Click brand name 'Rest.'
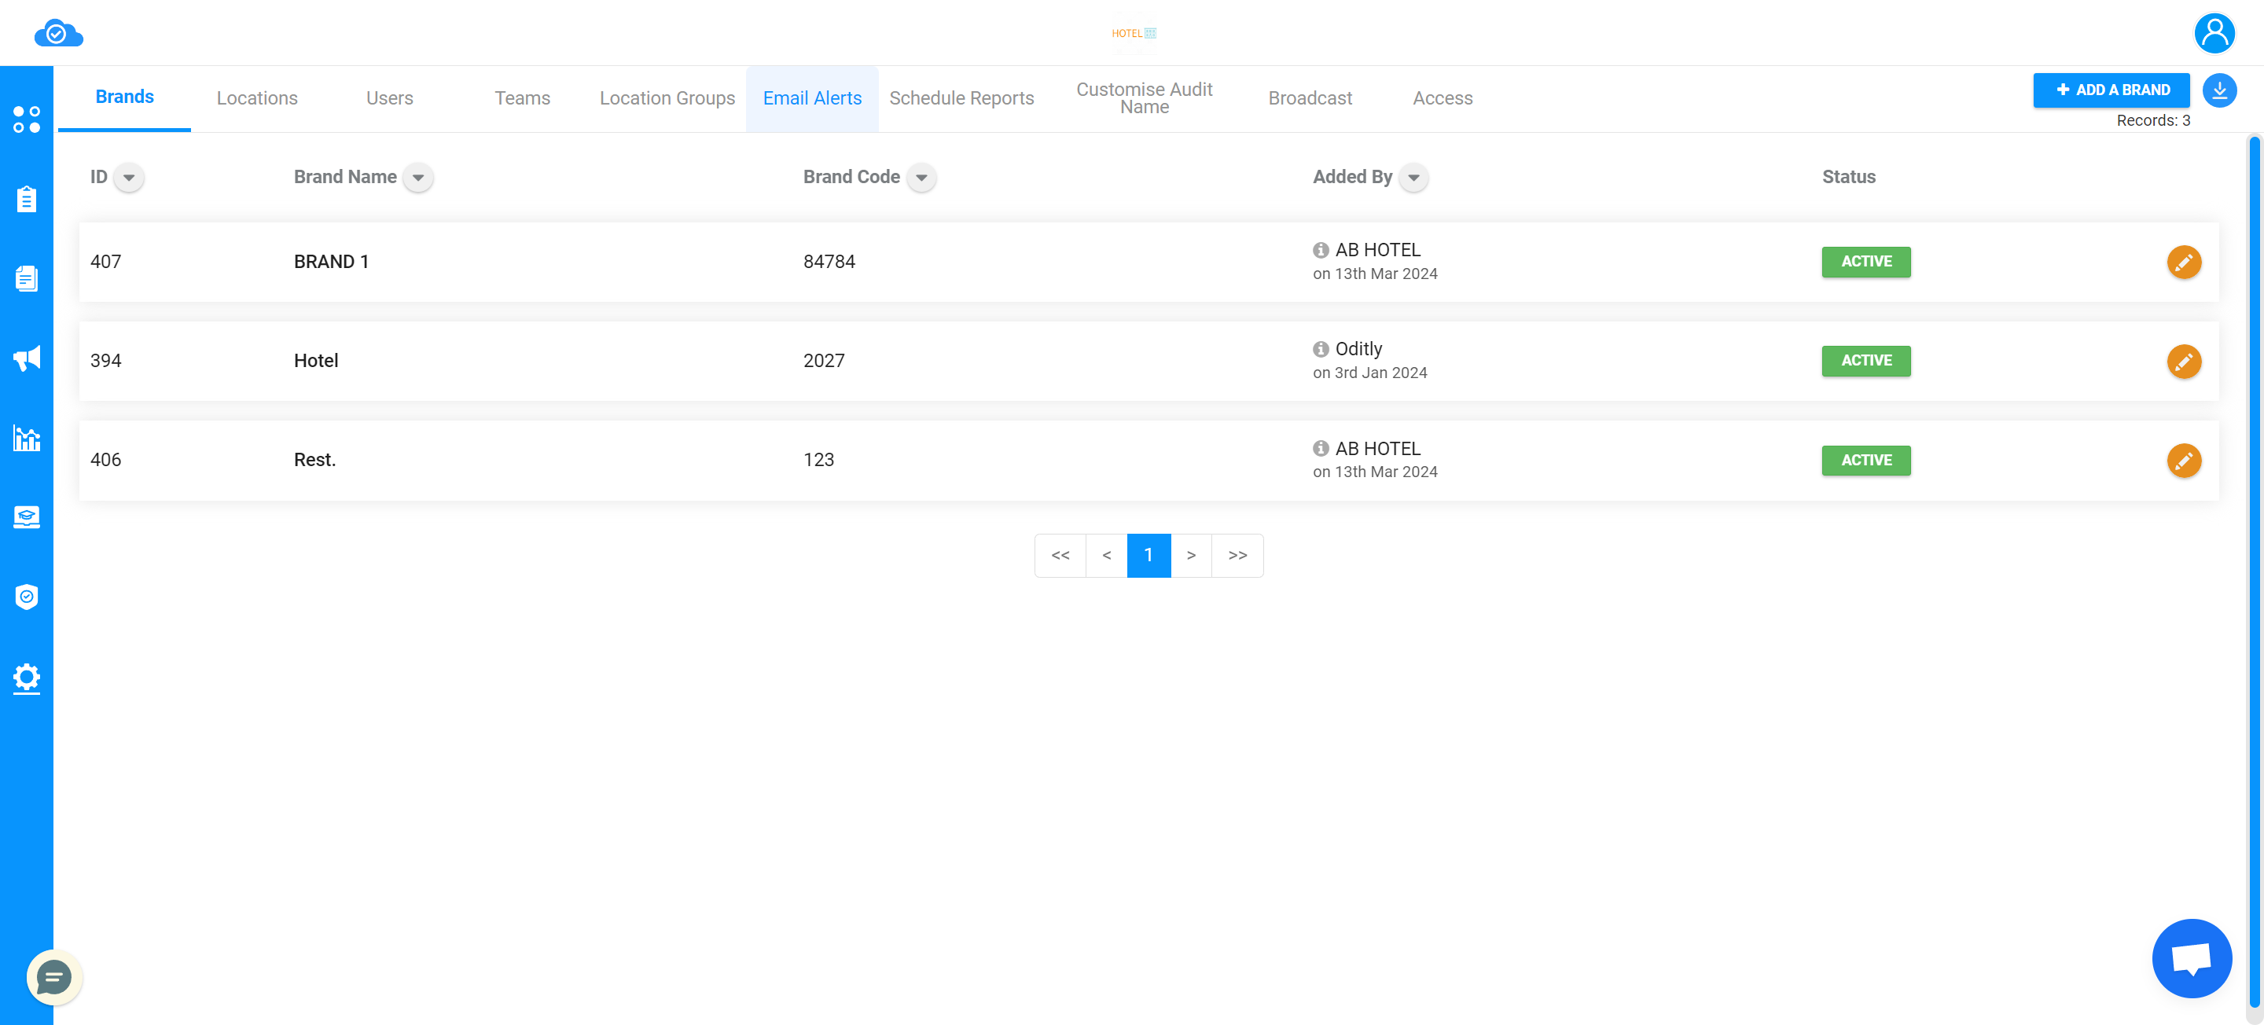This screenshot has width=2264, height=1025. (x=314, y=460)
